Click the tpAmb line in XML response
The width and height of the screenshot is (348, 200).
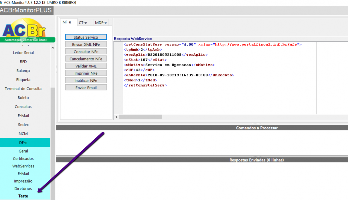pyautogui.click(x=143, y=50)
